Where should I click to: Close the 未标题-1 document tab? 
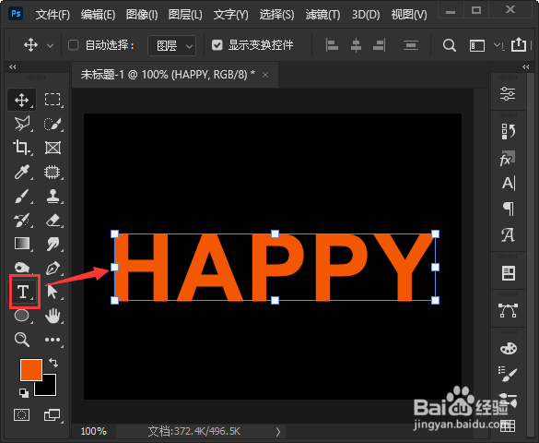click(265, 75)
